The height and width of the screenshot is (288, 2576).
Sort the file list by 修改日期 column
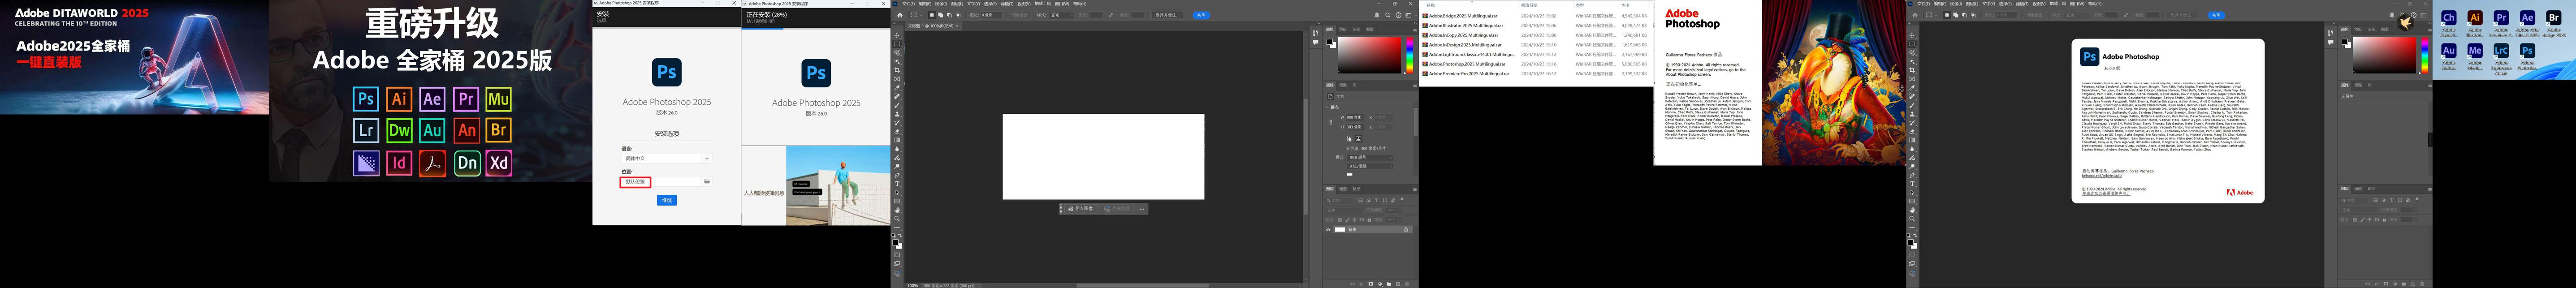1529,5
